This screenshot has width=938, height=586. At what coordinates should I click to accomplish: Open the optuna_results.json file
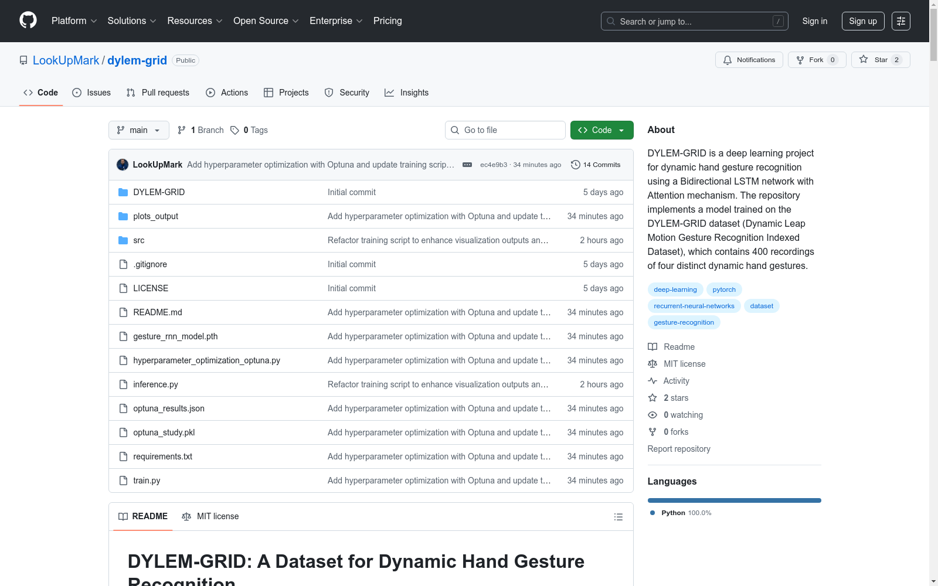169,408
